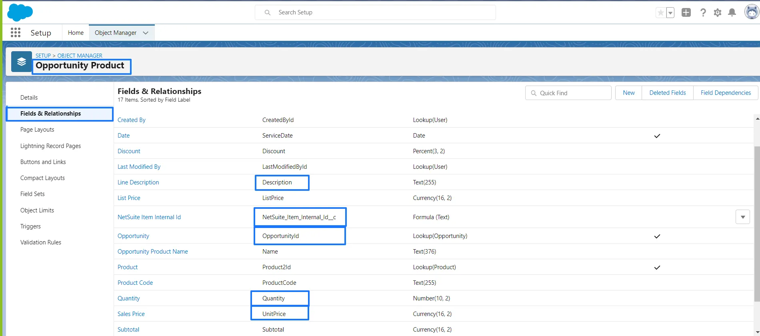Open Details in the sidebar
Screen dimensions: 760x336
29,98
